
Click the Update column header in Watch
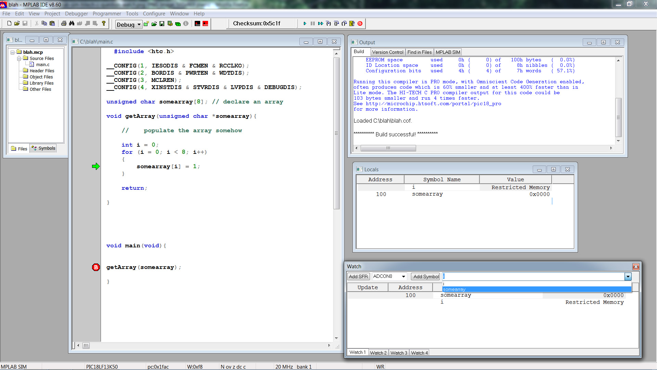(x=368, y=287)
